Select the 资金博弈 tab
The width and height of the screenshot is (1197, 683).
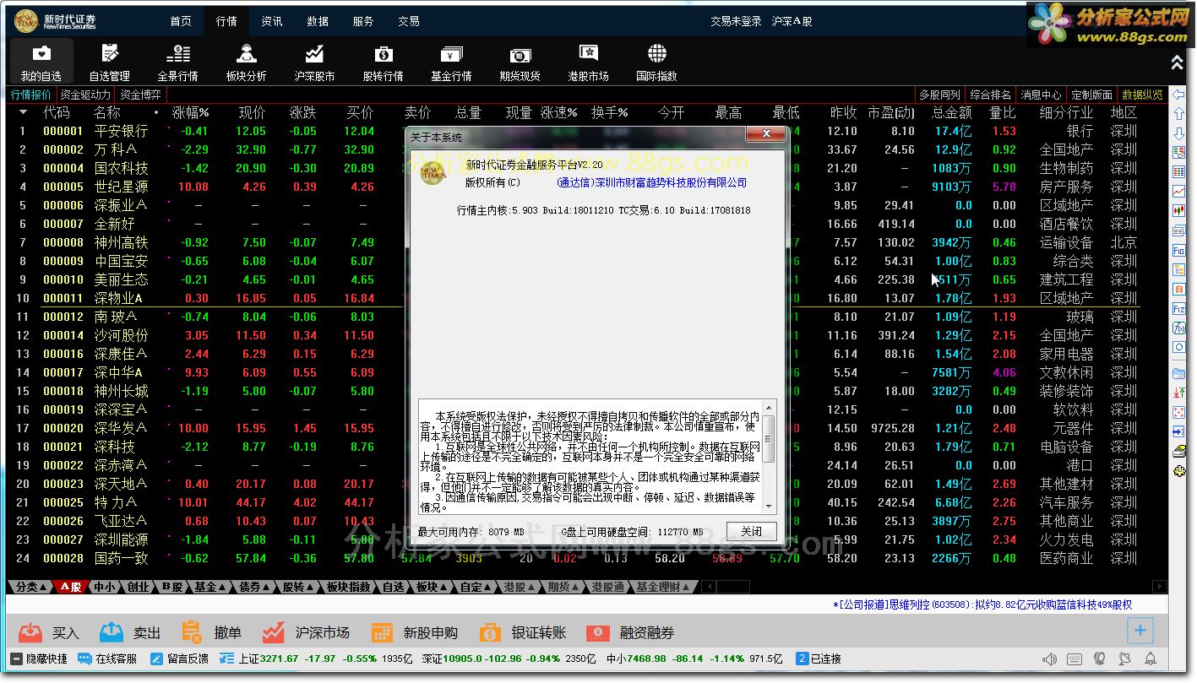pos(140,95)
